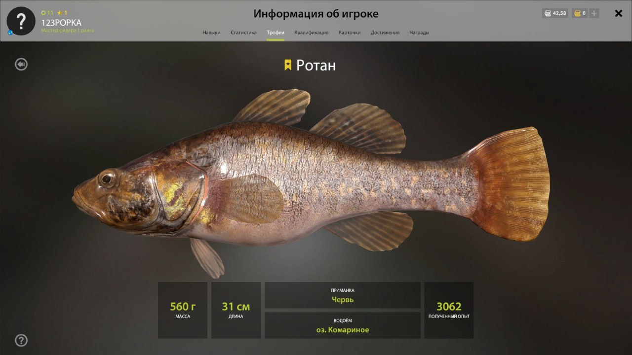Click the gold coins balance icon
The height and width of the screenshot is (355, 632).
point(577,13)
